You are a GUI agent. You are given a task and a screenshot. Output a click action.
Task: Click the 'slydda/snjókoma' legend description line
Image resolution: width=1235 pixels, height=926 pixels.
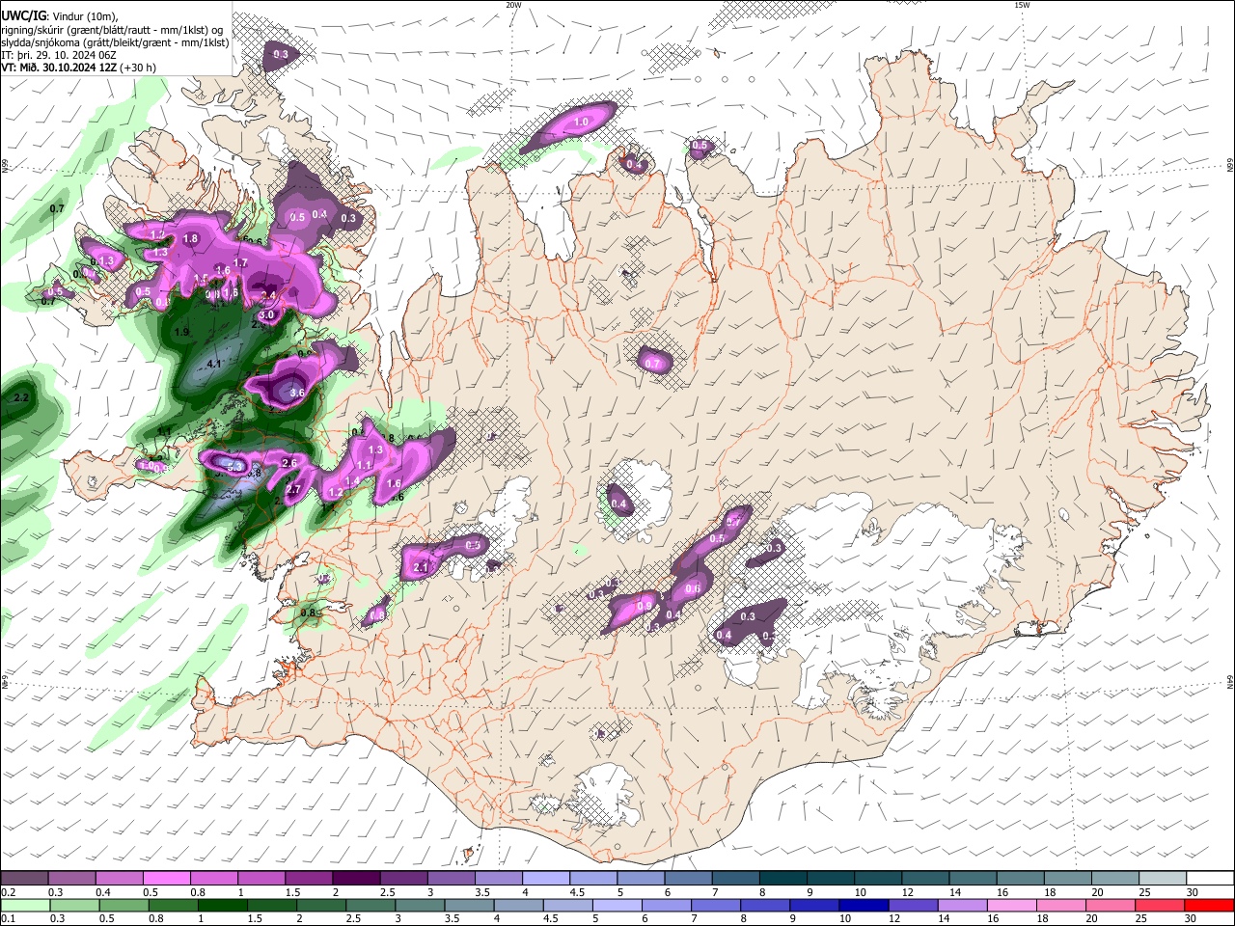pos(115,42)
